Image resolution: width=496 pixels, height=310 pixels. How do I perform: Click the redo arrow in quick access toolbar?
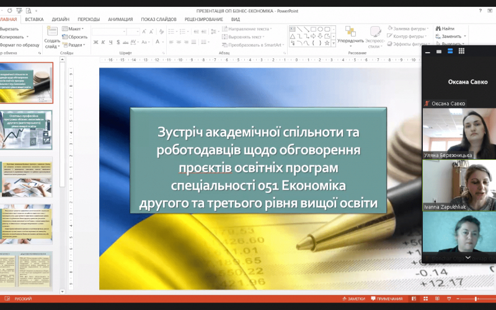click(9, 11)
